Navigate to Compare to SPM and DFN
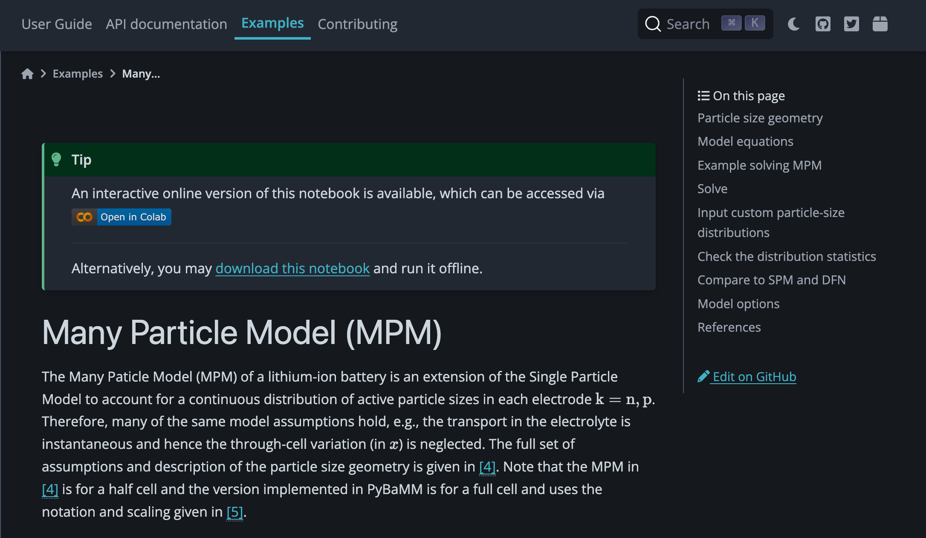 click(771, 280)
